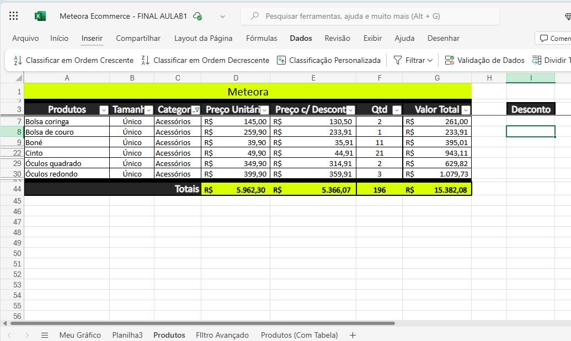This screenshot has width=571, height=341.
Task: Select the Totais label cell
Action: coord(113,189)
